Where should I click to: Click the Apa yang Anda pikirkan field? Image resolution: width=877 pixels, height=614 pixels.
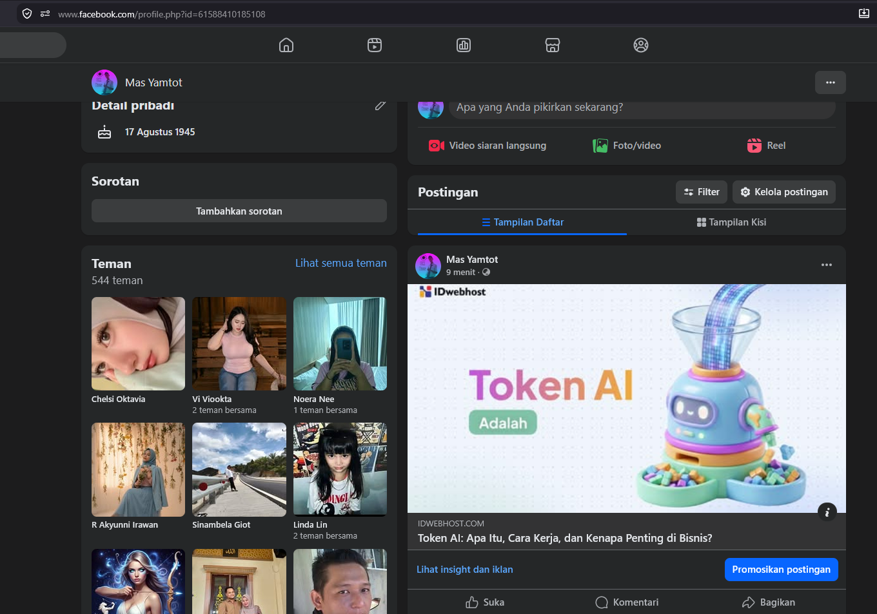pyautogui.click(x=642, y=108)
